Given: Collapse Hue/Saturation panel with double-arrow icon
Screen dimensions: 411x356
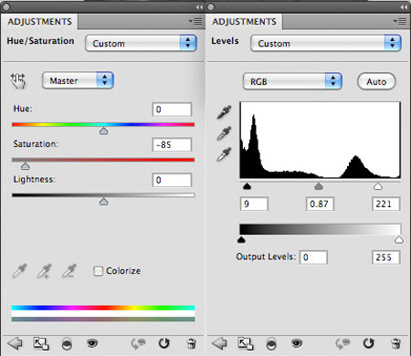Looking at the screenshot, I should [199, 7].
